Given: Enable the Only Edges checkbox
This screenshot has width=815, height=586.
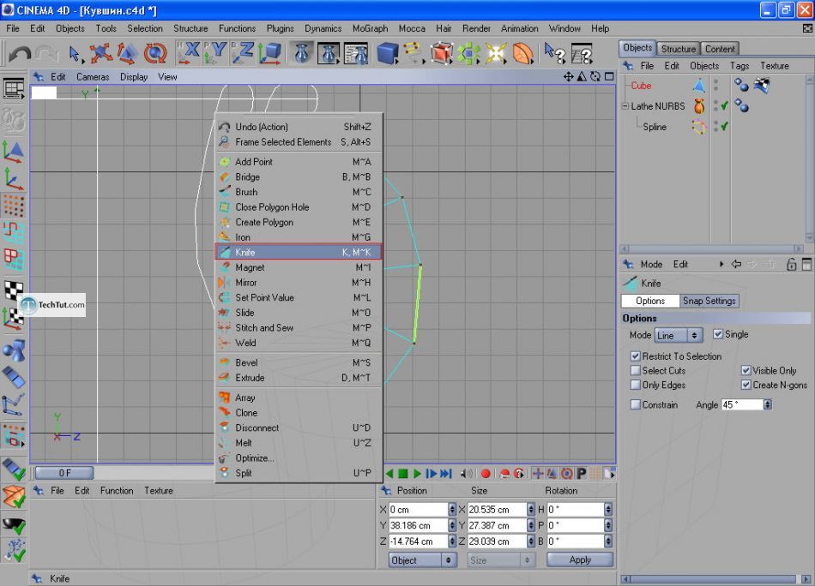Looking at the screenshot, I should (635, 386).
